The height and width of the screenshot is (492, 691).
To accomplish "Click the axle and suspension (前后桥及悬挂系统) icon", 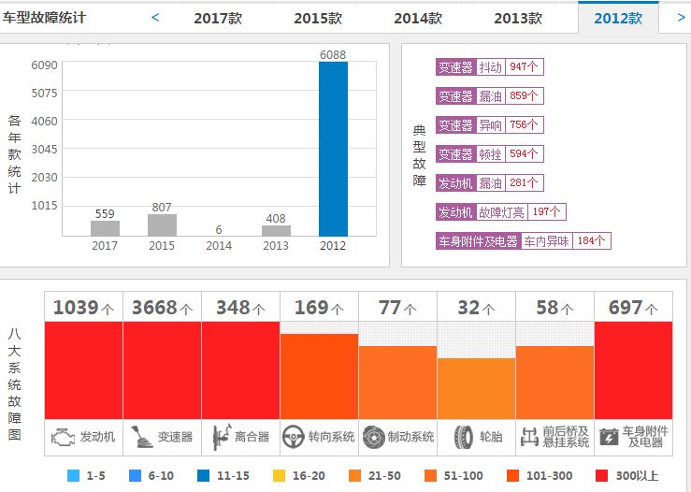I will click(529, 437).
